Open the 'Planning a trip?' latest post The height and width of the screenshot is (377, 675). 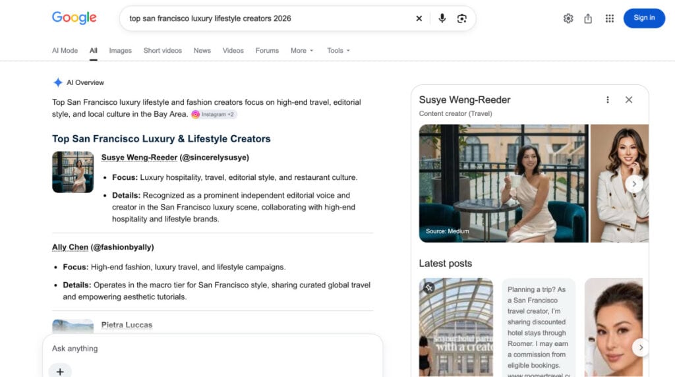(538, 328)
